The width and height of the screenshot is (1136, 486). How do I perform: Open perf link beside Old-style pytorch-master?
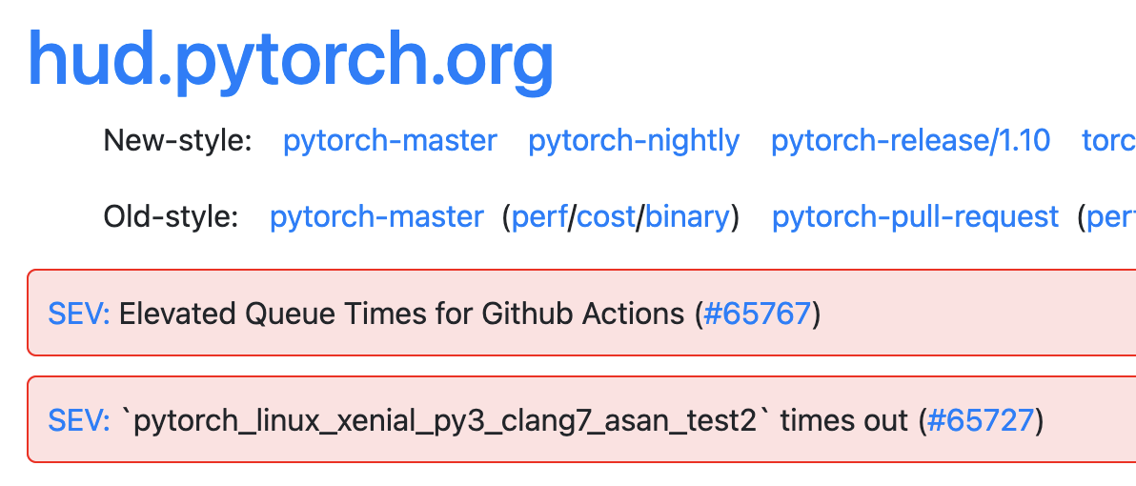(539, 217)
